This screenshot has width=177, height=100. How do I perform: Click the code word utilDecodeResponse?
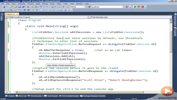pos(59,77)
